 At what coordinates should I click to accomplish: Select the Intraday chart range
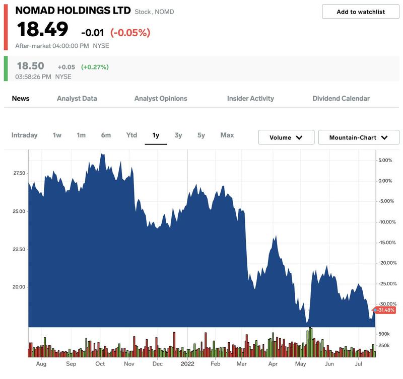(24, 135)
